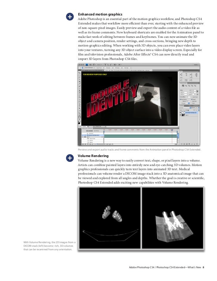Switch to the Channels tab
The height and width of the screenshot is (281, 217).
point(186,106)
